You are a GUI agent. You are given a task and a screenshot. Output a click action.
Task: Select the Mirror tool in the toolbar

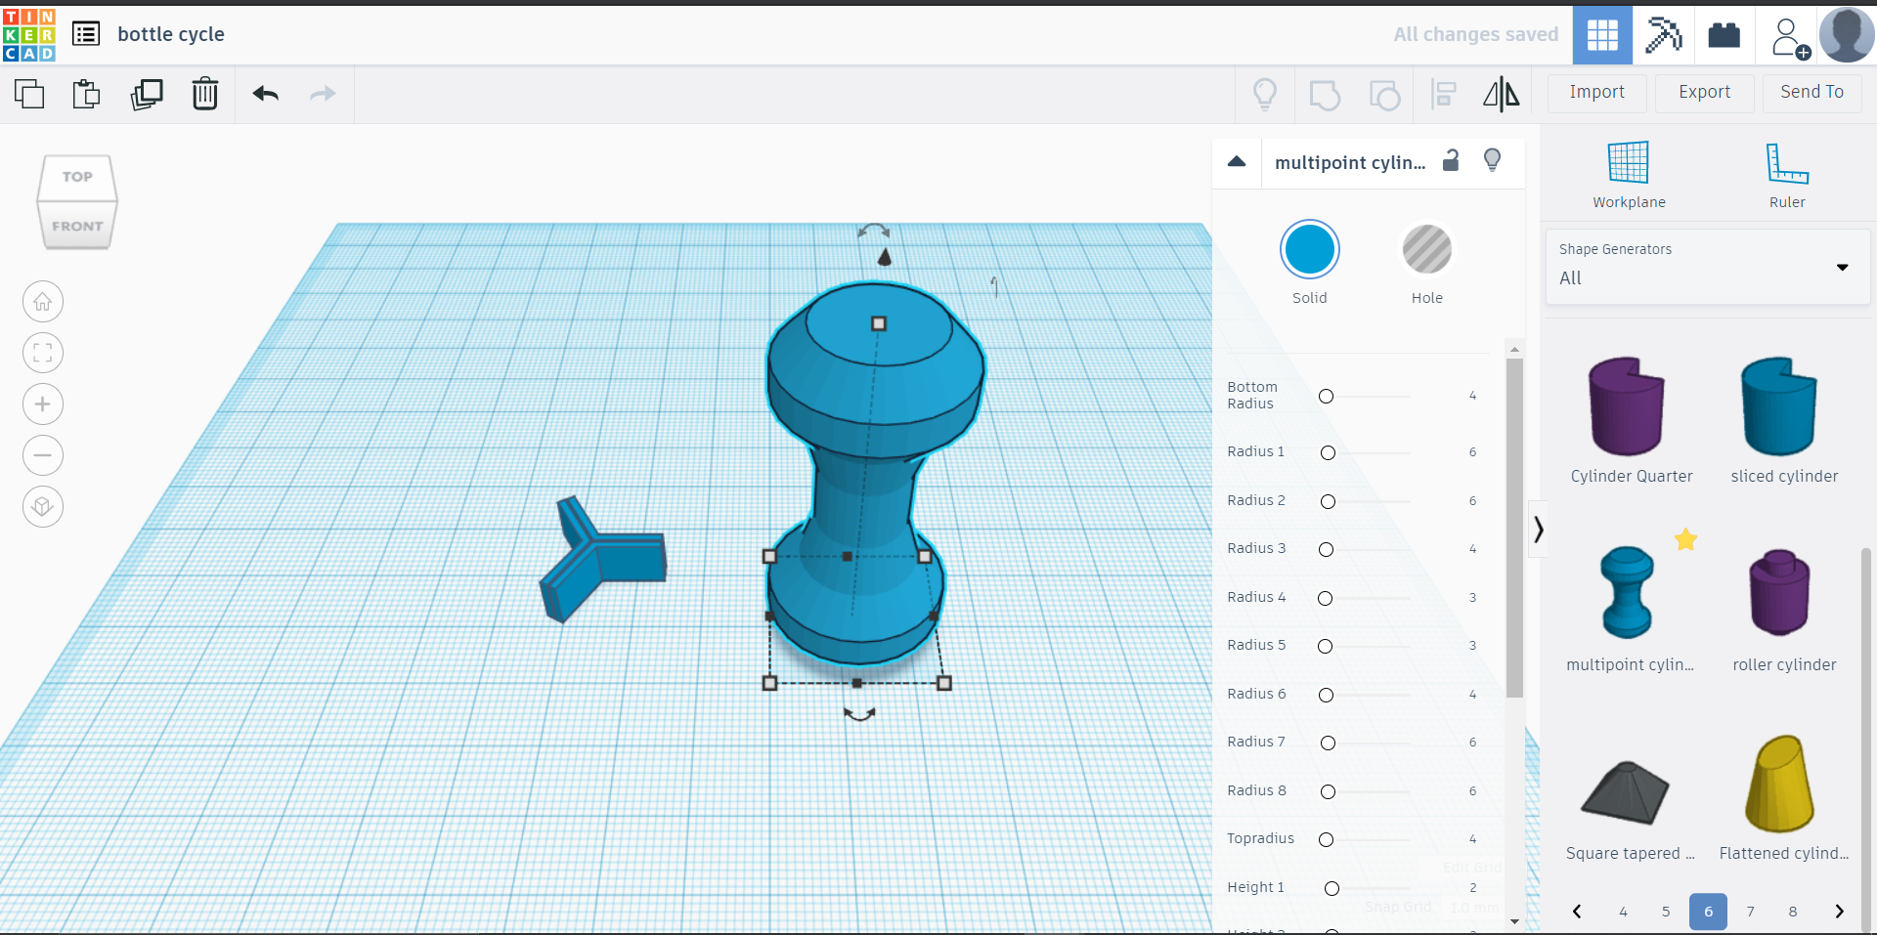[1502, 94]
